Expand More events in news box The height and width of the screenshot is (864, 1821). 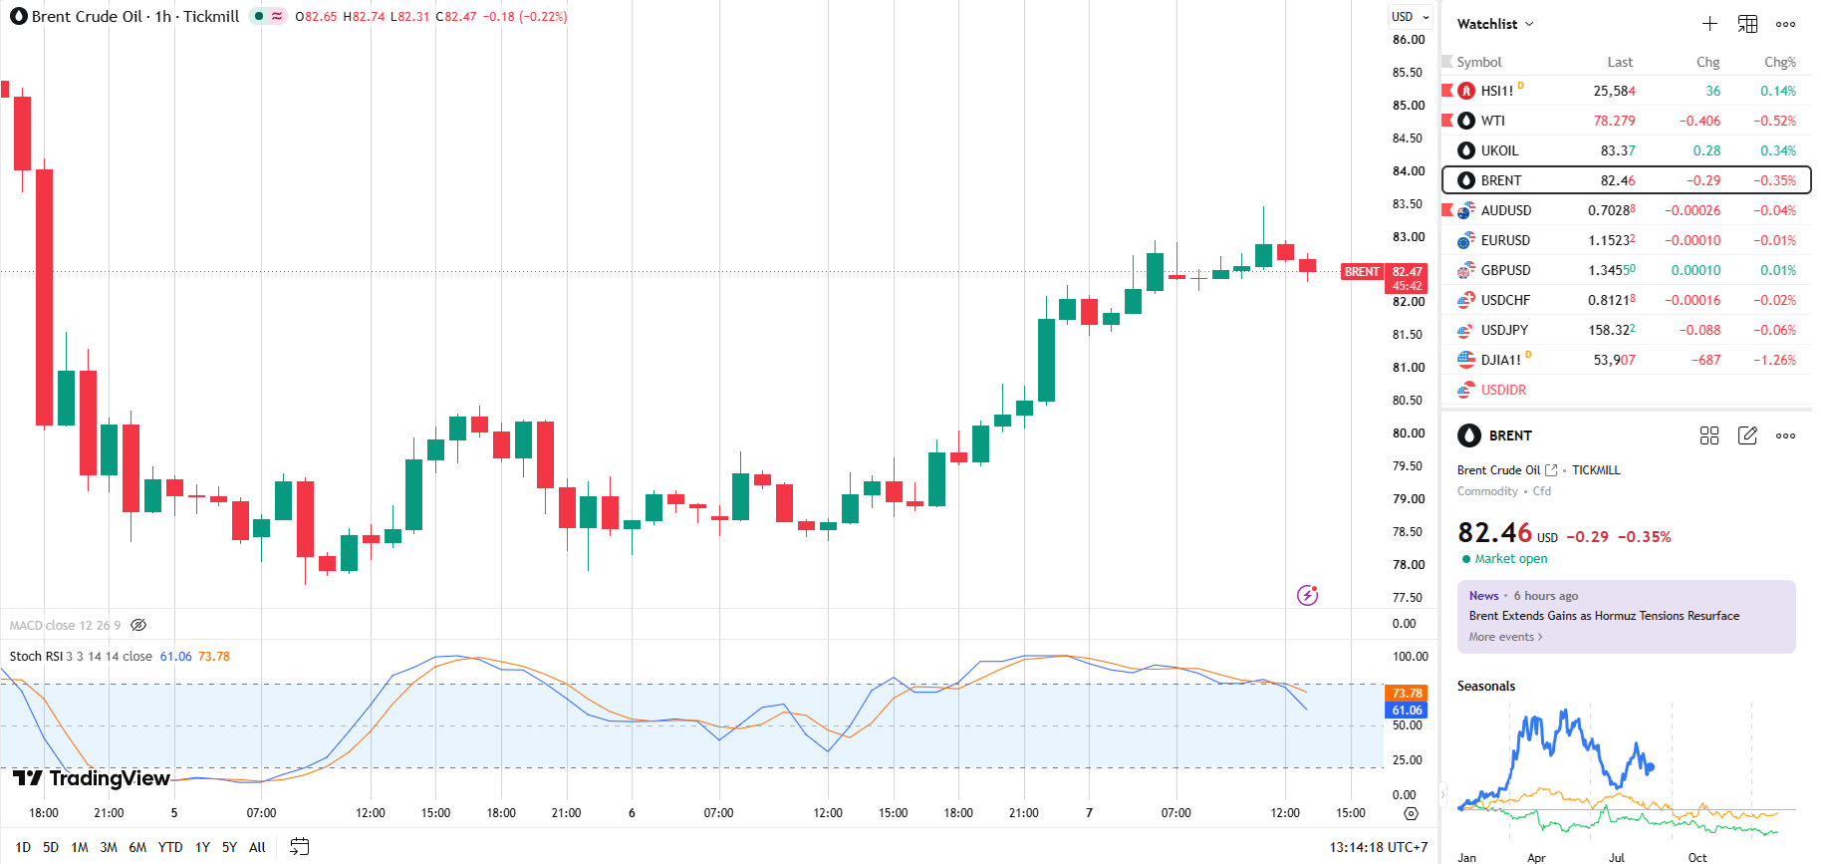pos(1505,637)
